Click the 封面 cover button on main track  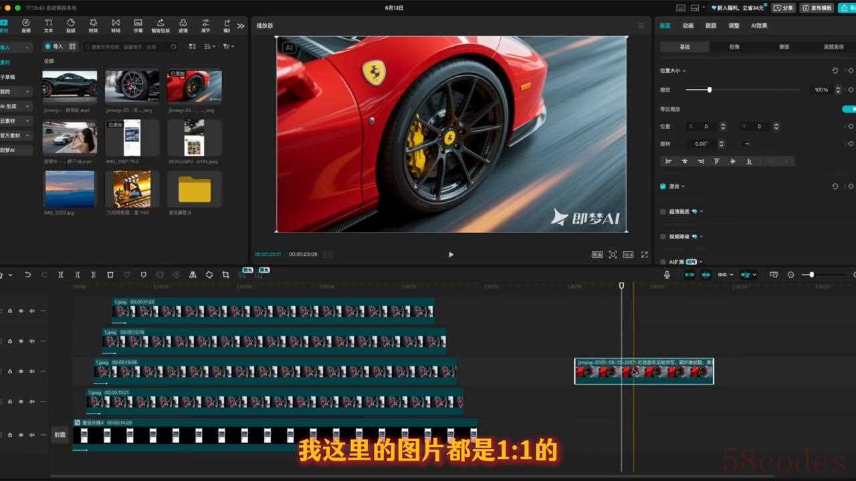60,435
